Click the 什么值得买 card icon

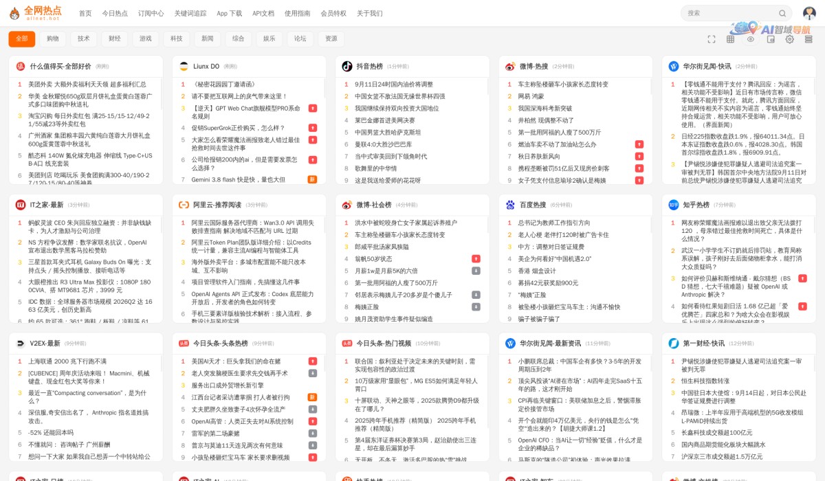(x=21, y=67)
